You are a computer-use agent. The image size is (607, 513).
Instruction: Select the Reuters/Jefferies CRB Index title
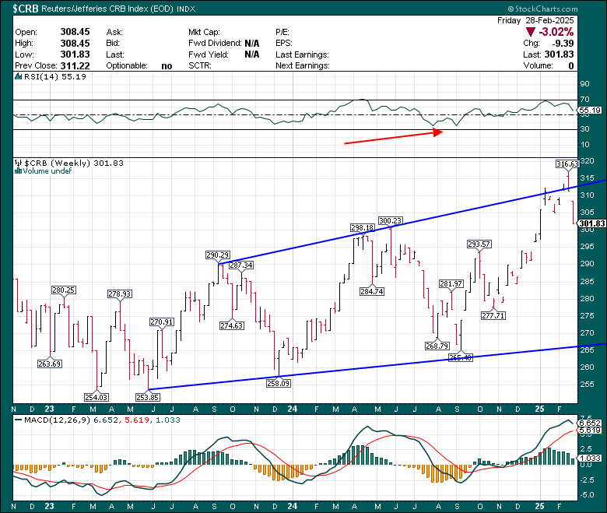(107, 9)
